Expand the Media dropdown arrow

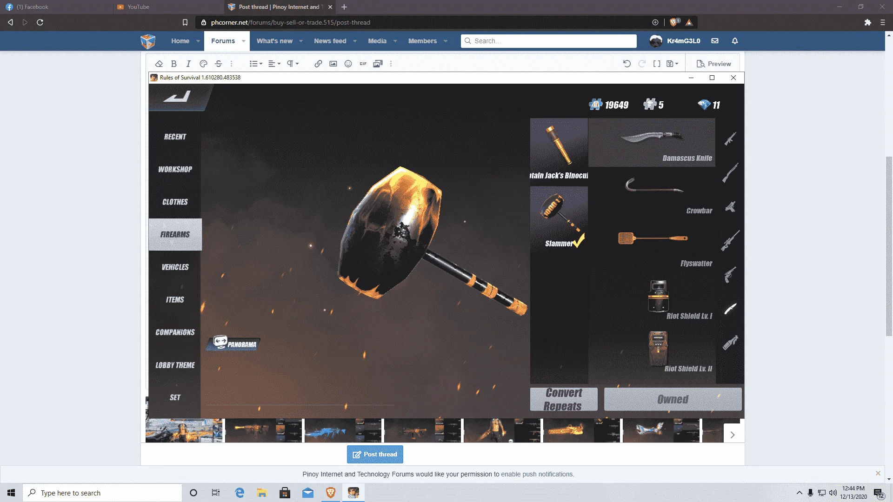pos(395,41)
